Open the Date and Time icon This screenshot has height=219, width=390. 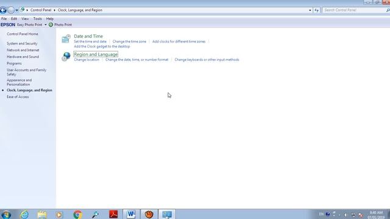click(66, 39)
